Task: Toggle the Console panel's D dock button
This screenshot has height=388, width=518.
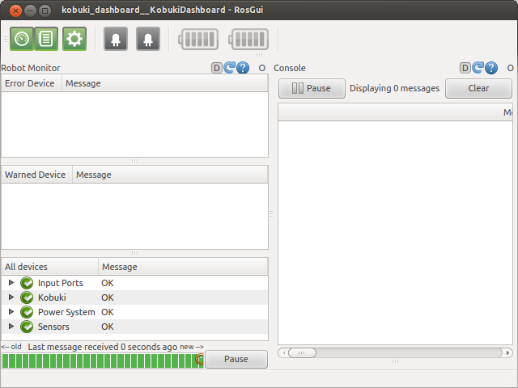Action: point(465,68)
